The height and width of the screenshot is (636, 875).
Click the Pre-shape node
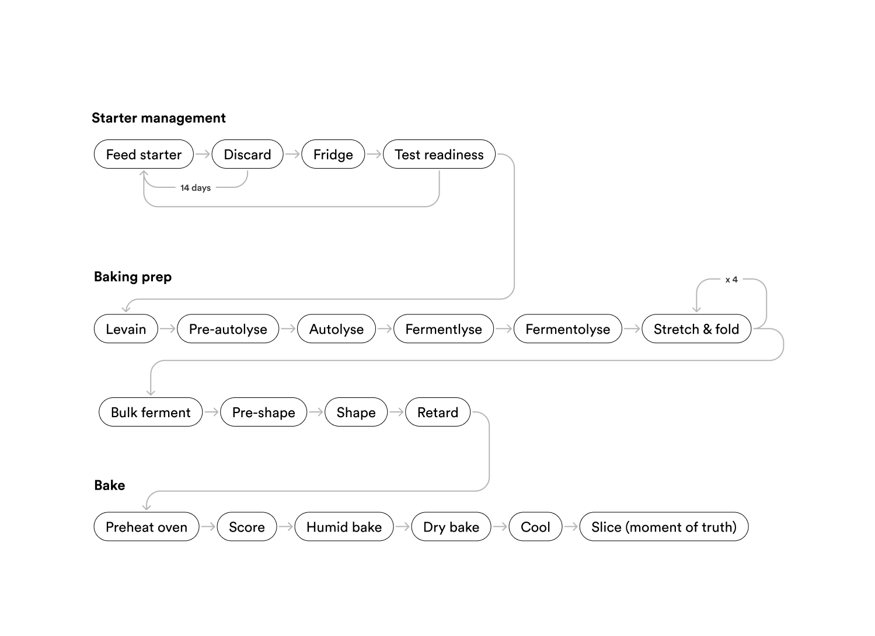click(263, 413)
